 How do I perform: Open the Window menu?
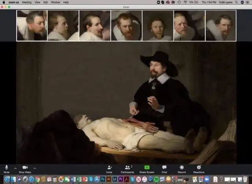click(56, 2)
